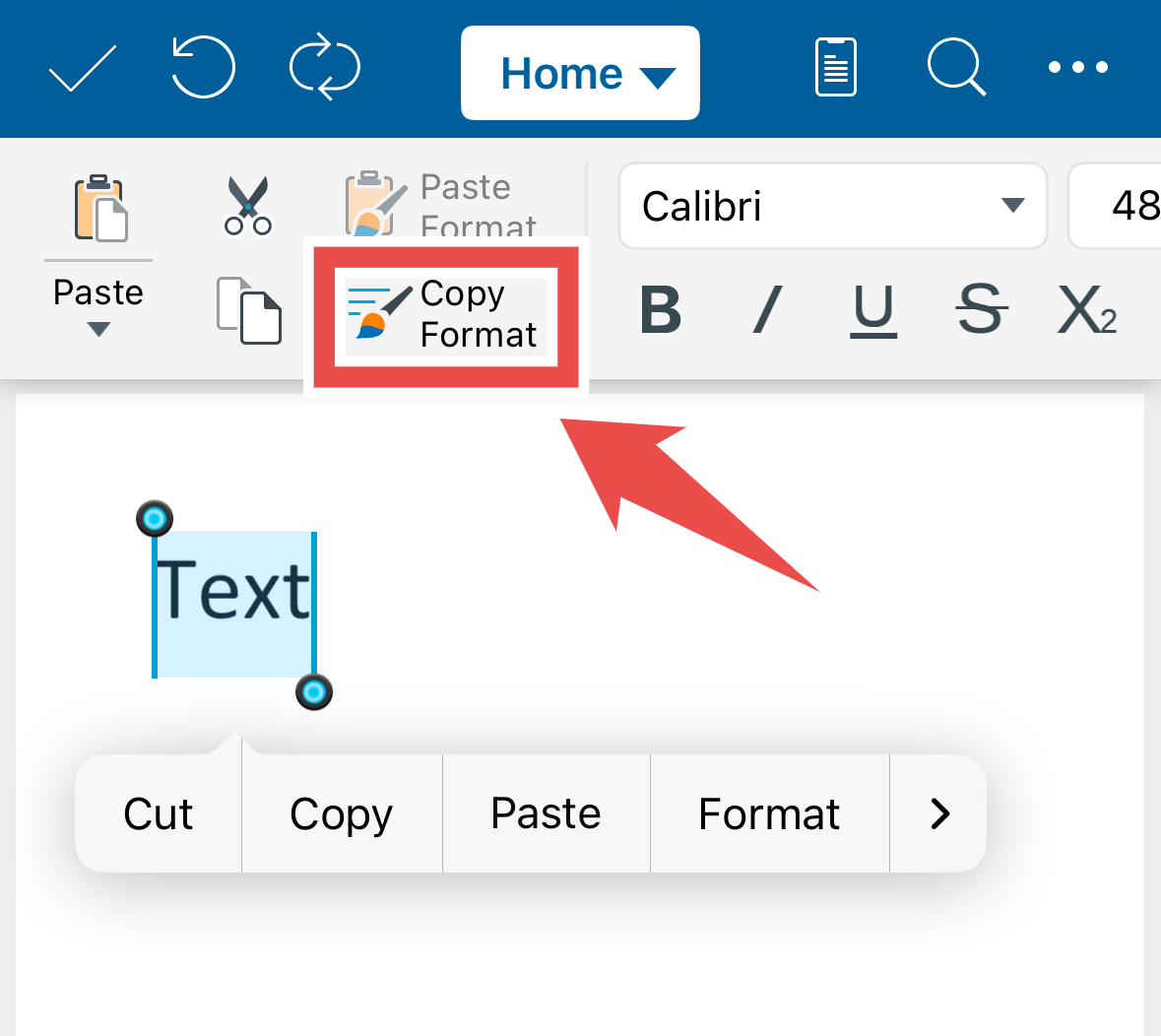Open the Home ribbon tab selector
1161x1036 pixels.
pyautogui.click(x=580, y=72)
